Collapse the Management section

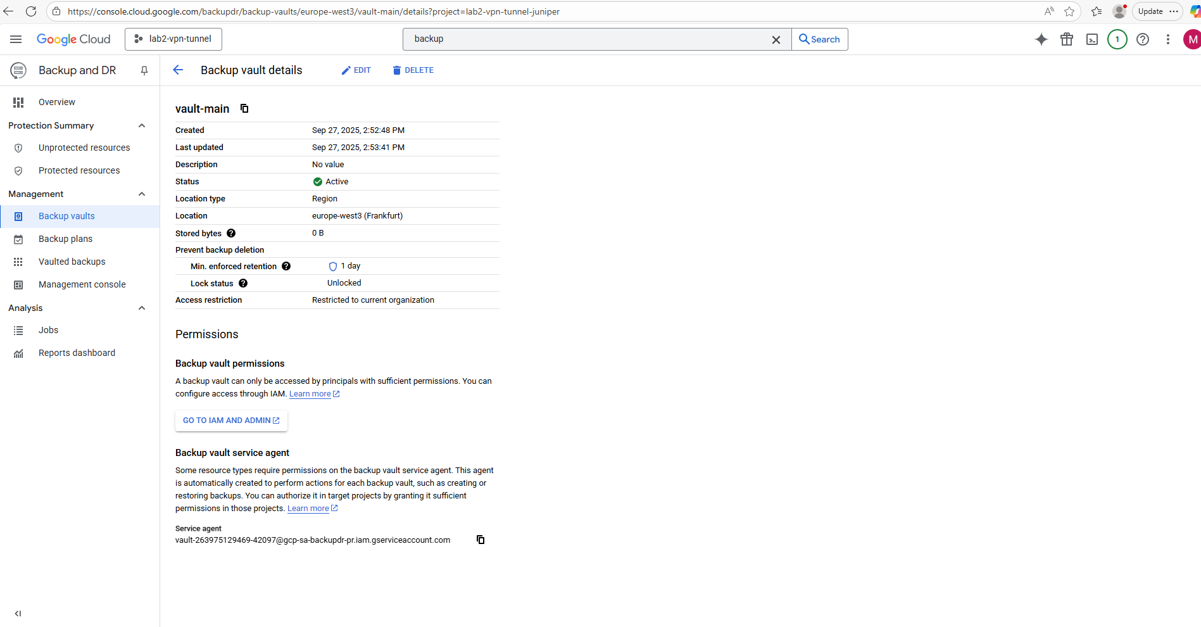142,194
